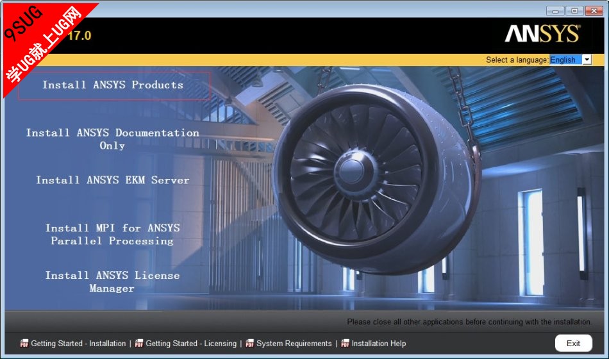Image resolution: width=609 pixels, height=359 pixels.
Task: Open the Getting Started - Installation link
Action: 78,344
